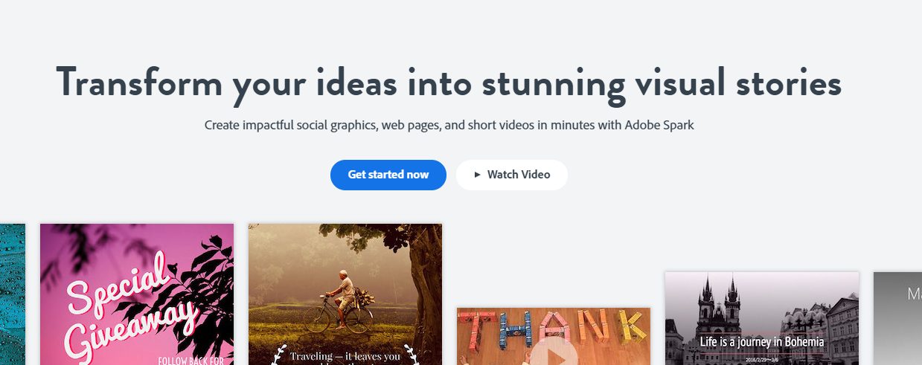Screen dimensions: 922x365
Task: Open the Watch Video button
Action: [512, 175]
